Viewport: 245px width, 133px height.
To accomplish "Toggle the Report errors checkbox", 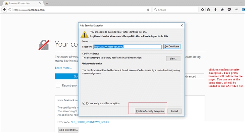I will tap(58, 85).
